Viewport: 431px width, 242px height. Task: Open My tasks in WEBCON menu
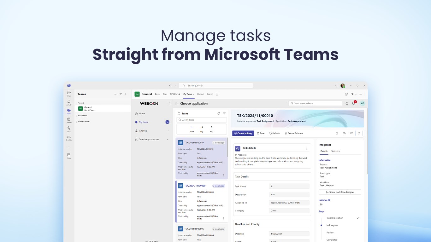point(152,122)
